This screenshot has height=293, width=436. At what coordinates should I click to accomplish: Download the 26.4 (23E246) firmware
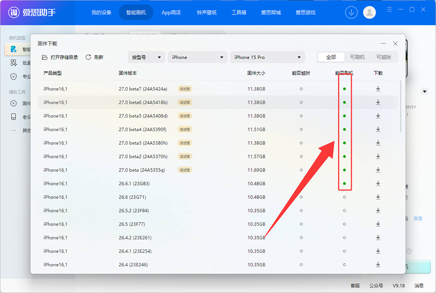click(378, 264)
